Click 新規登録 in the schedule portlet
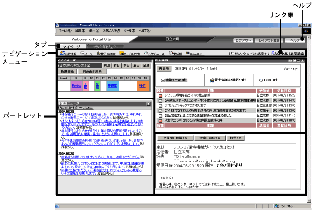313x211 pixels. [67, 71]
